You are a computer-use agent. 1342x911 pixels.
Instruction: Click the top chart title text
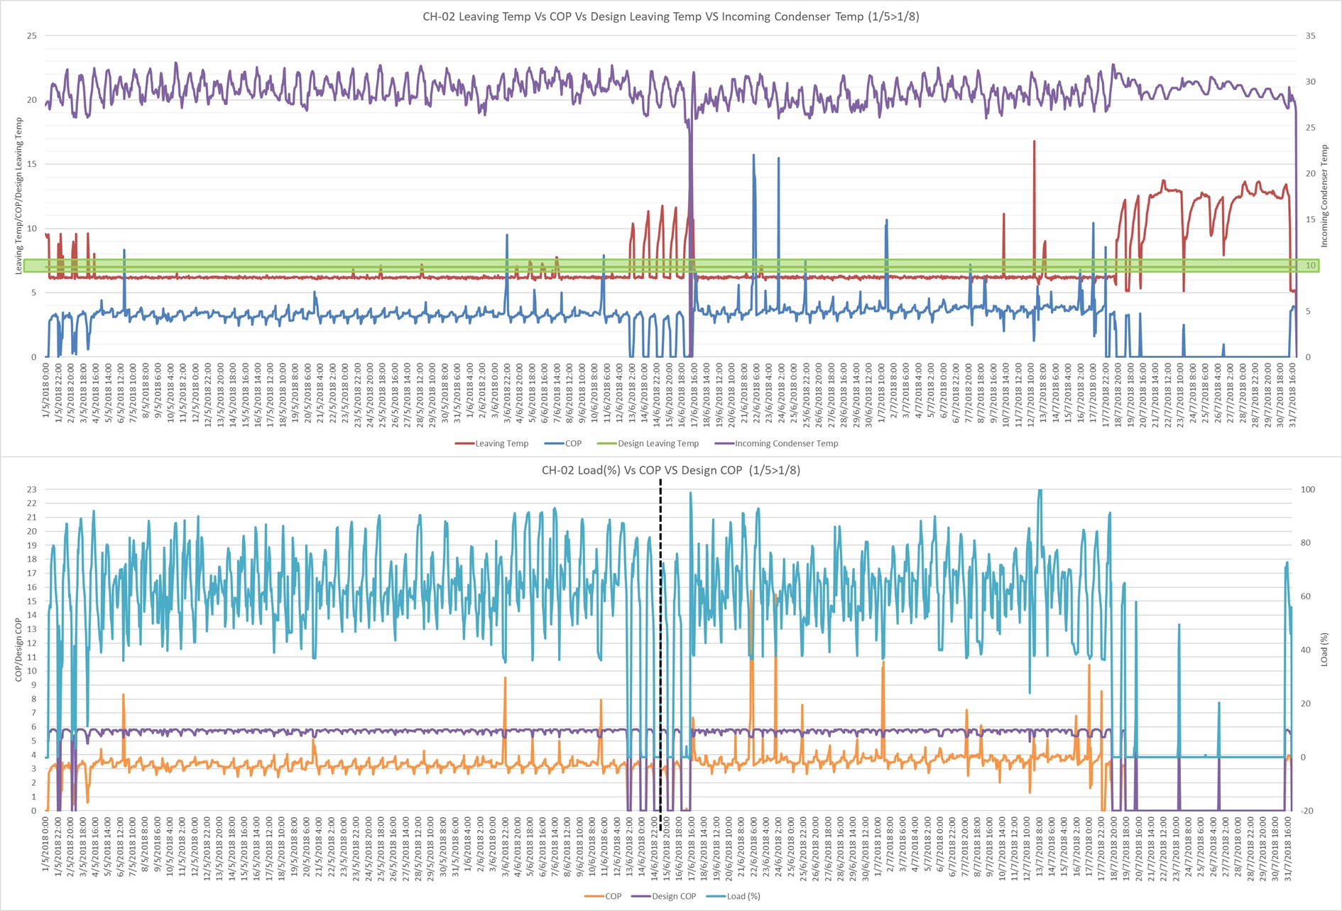[670, 16]
